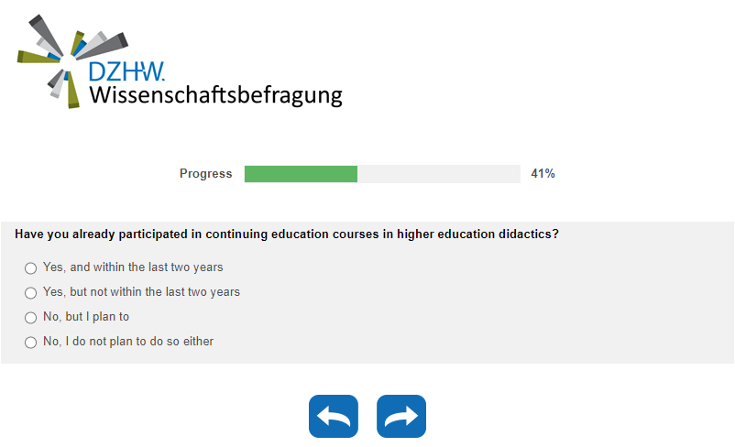Screen dimensions: 735x447
Task: Pick radio circle 'No, I do not plan to do so either'
Action: tap(30, 343)
